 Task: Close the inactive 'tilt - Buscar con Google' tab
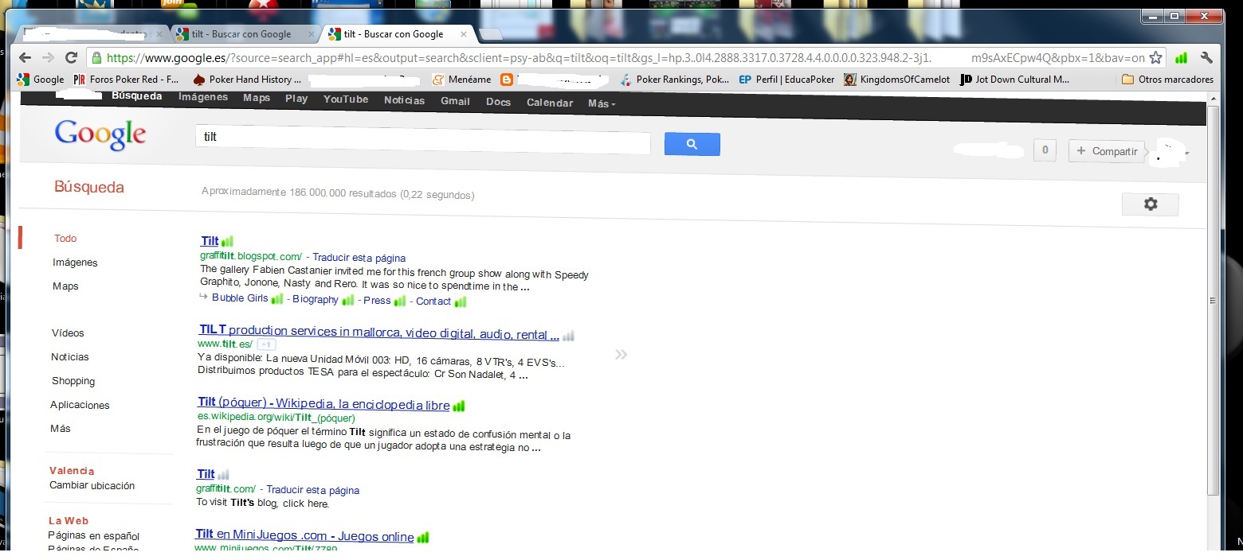click(x=311, y=34)
